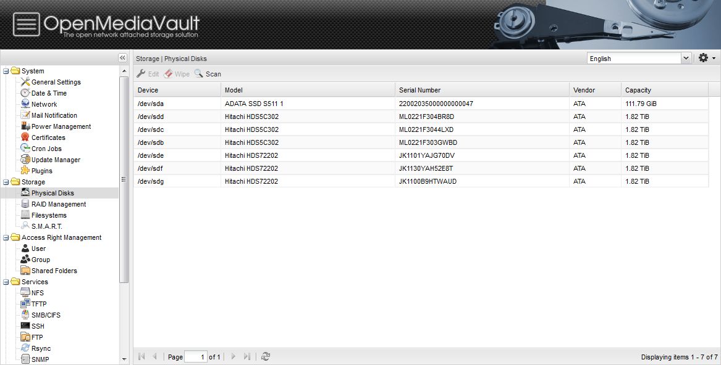This screenshot has height=365, width=721.
Task: Click the OpenMediaVault logo icon
Action: 26,24
